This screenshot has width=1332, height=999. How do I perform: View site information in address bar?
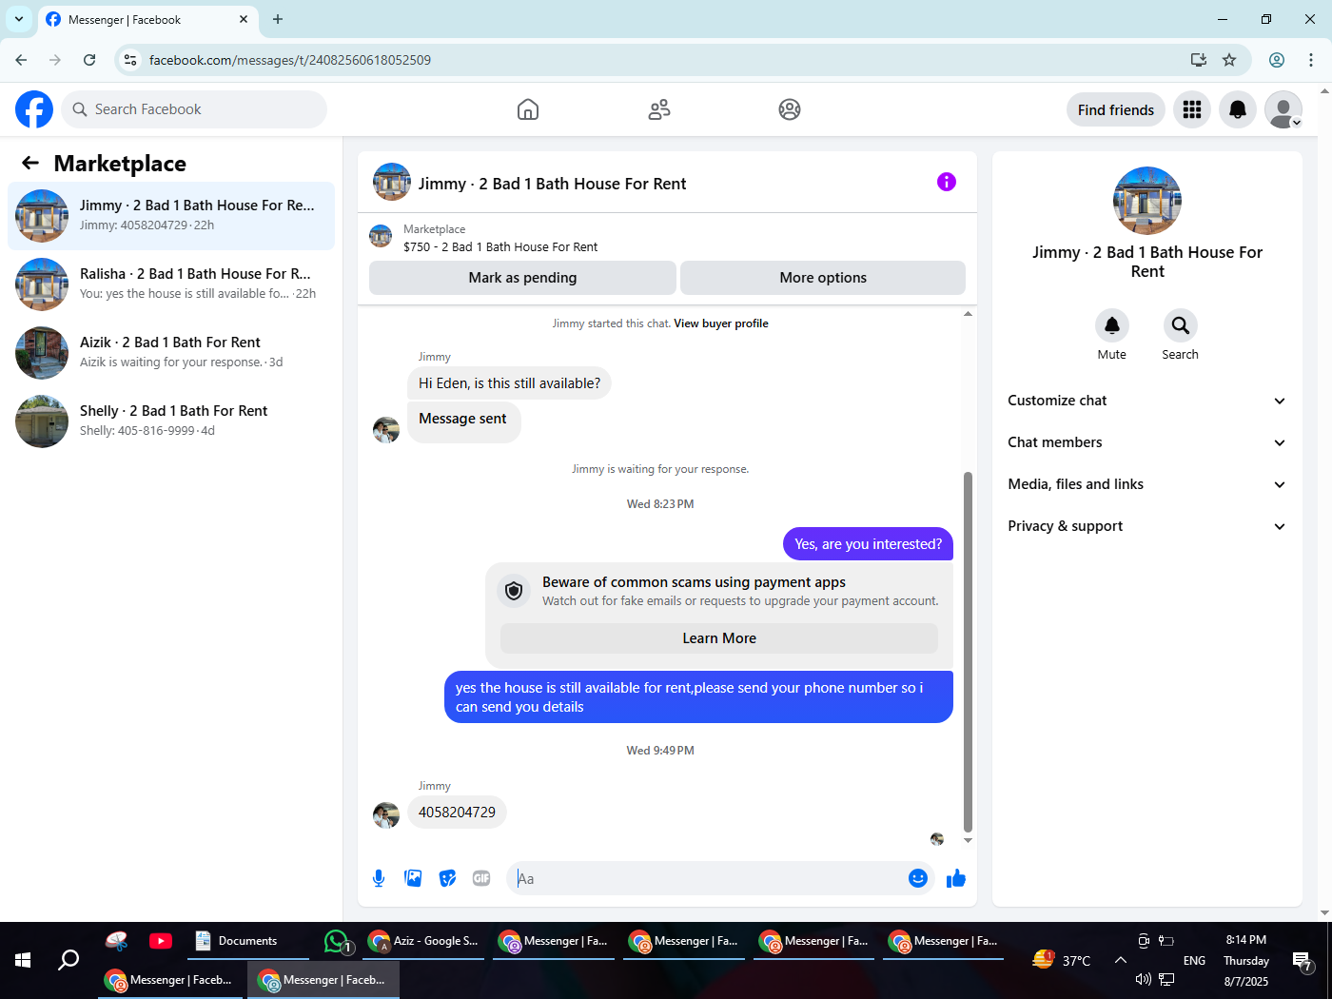(x=130, y=60)
